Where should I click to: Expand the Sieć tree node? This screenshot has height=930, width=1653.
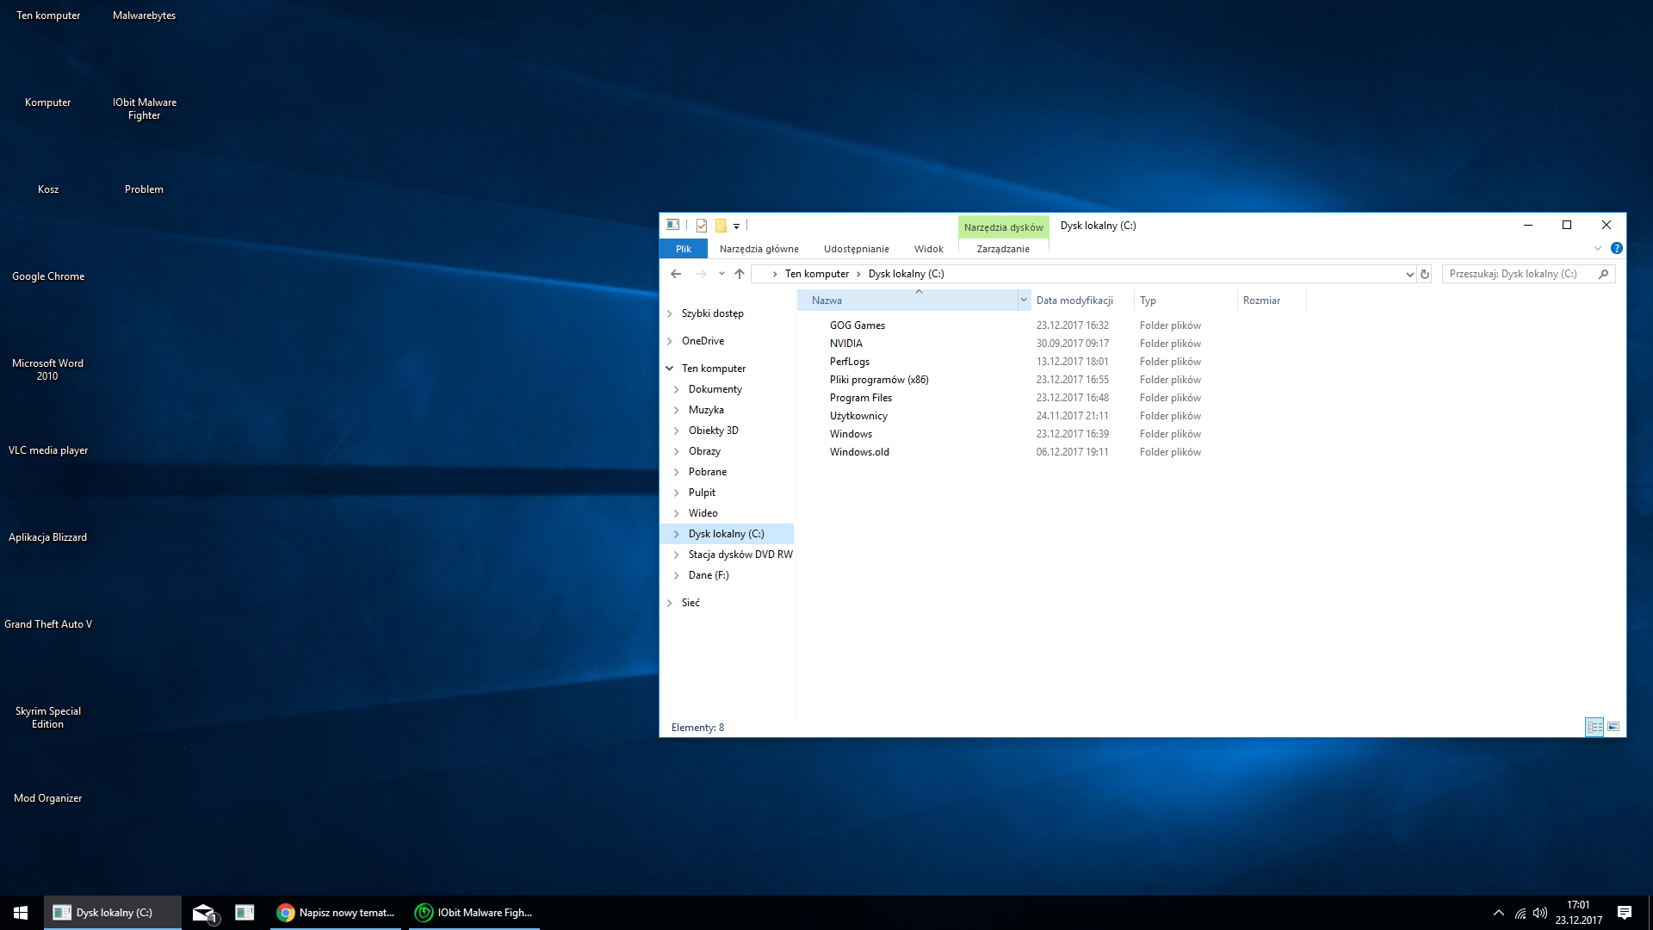pos(670,603)
